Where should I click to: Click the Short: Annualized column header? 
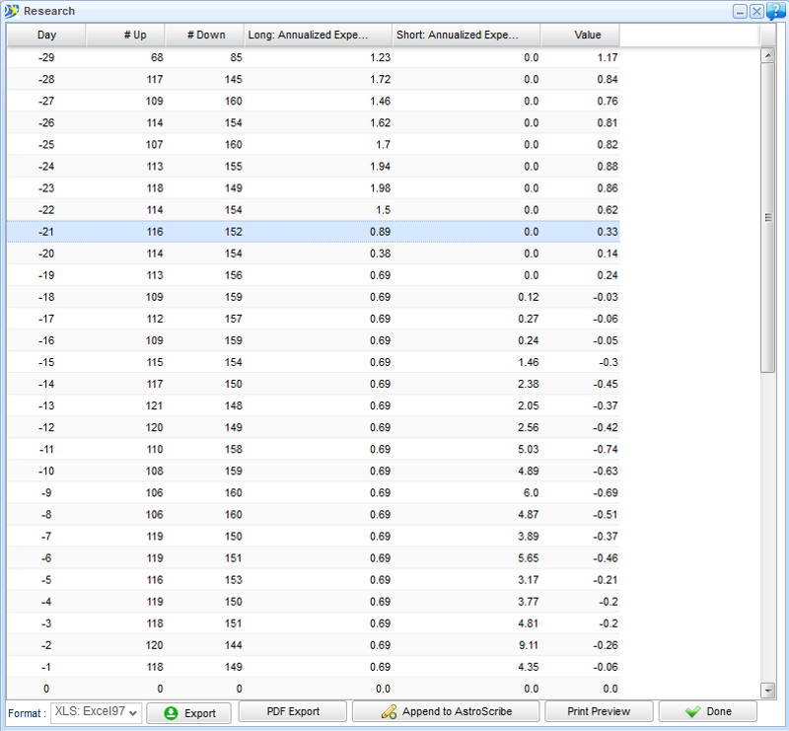(466, 36)
